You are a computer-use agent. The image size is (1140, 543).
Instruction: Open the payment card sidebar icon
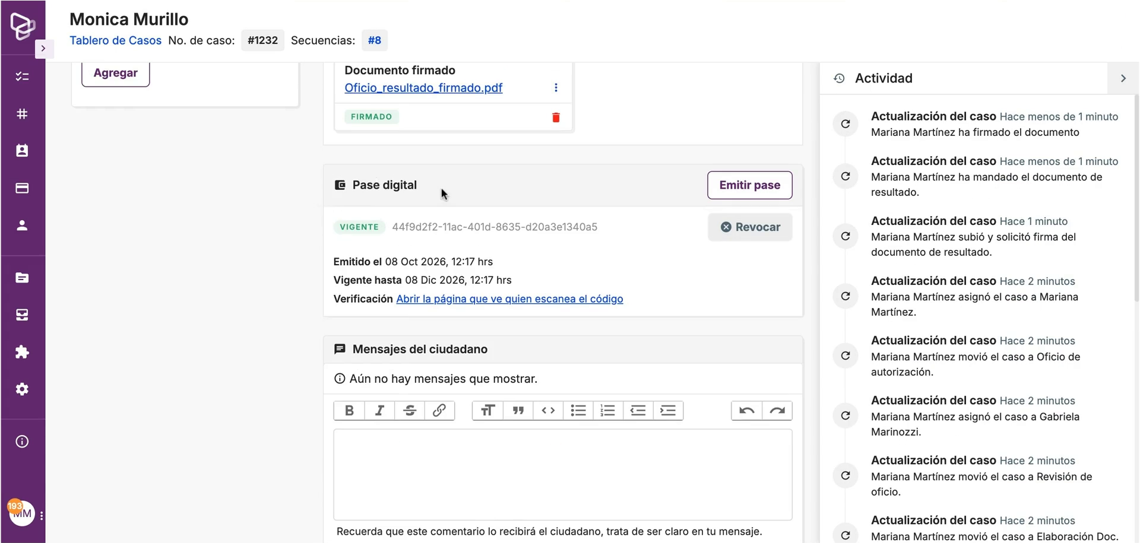pyautogui.click(x=22, y=188)
